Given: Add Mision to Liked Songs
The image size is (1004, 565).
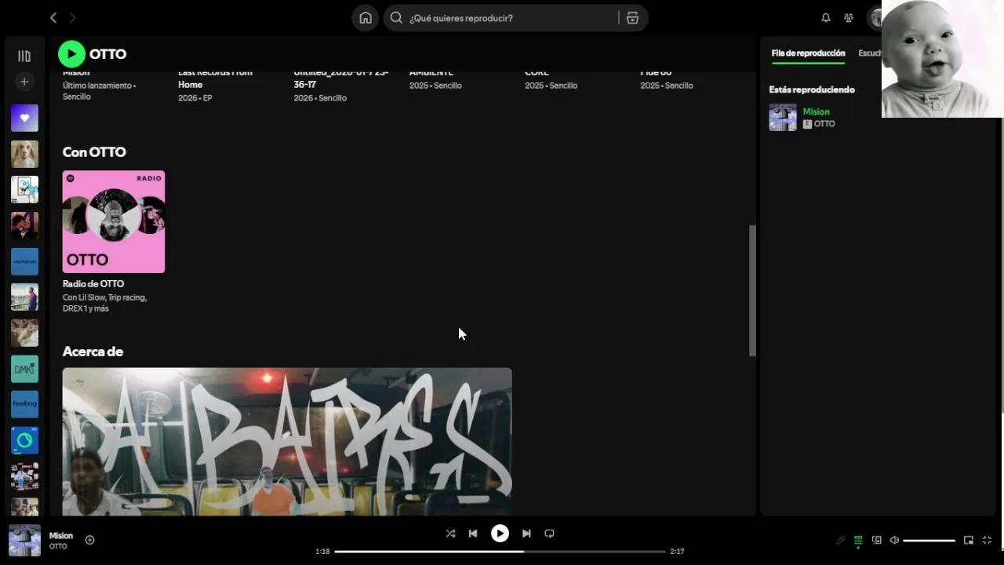Looking at the screenshot, I should pos(89,540).
